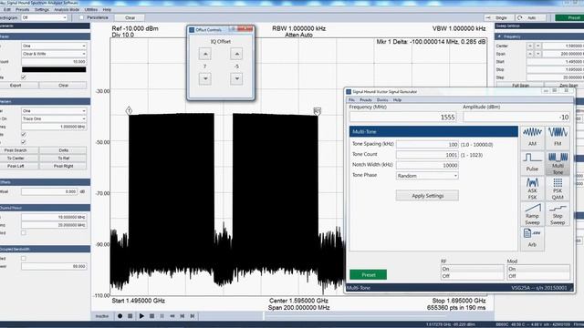Screen dimensions: 584x328
Task: Enable the Channel Power checkbox
Action: [x=24, y=233]
